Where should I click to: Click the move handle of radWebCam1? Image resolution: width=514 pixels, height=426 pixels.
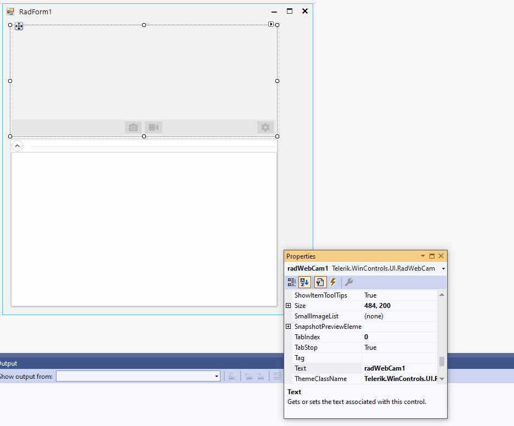tap(19, 26)
